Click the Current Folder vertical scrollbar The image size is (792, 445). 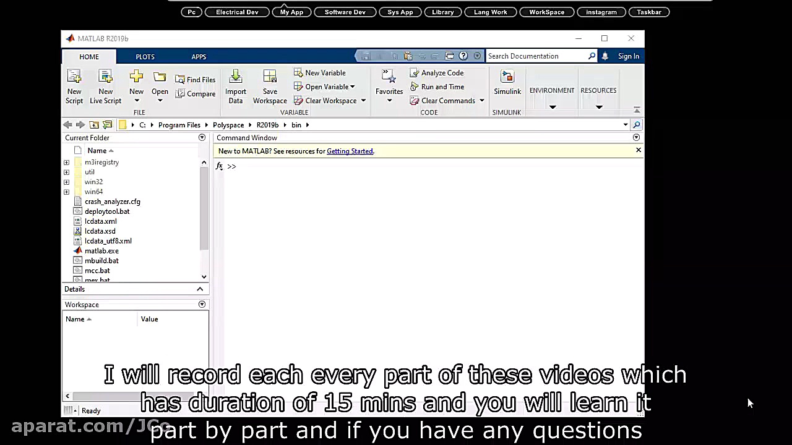coord(204,209)
